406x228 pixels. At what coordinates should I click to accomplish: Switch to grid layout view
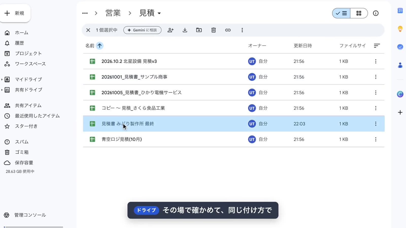coord(359,13)
